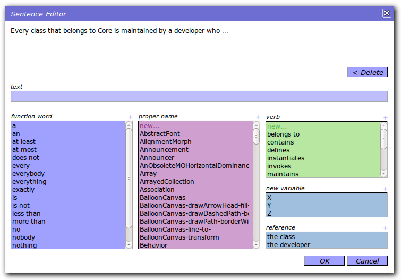Click the plus icon beside new variable heading
This screenshot has width=402, height=280.
click(x=385, y=189)
